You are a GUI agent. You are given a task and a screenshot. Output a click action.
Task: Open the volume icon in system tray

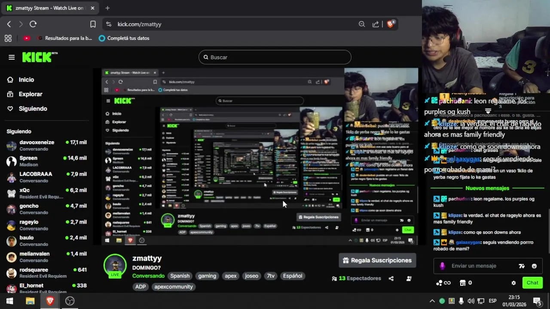click(471, 301)
